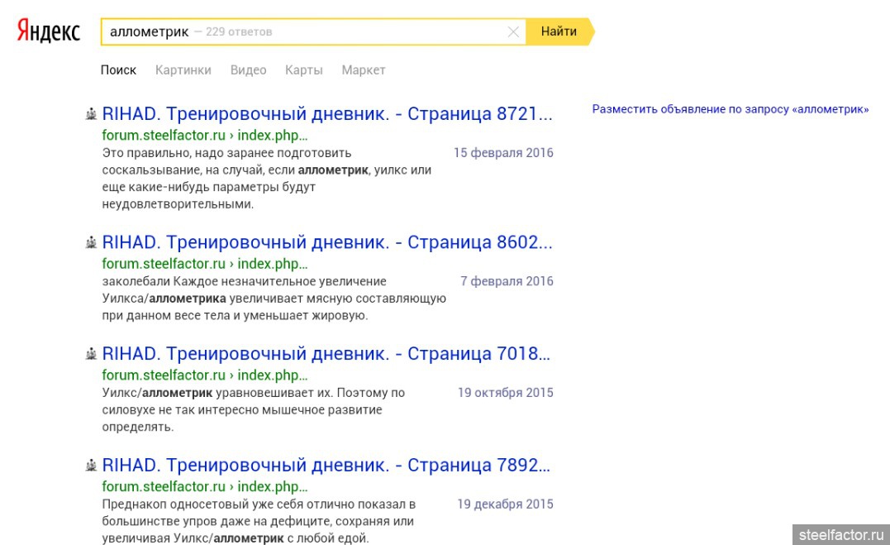Open the Видео tab

(248, 70)
